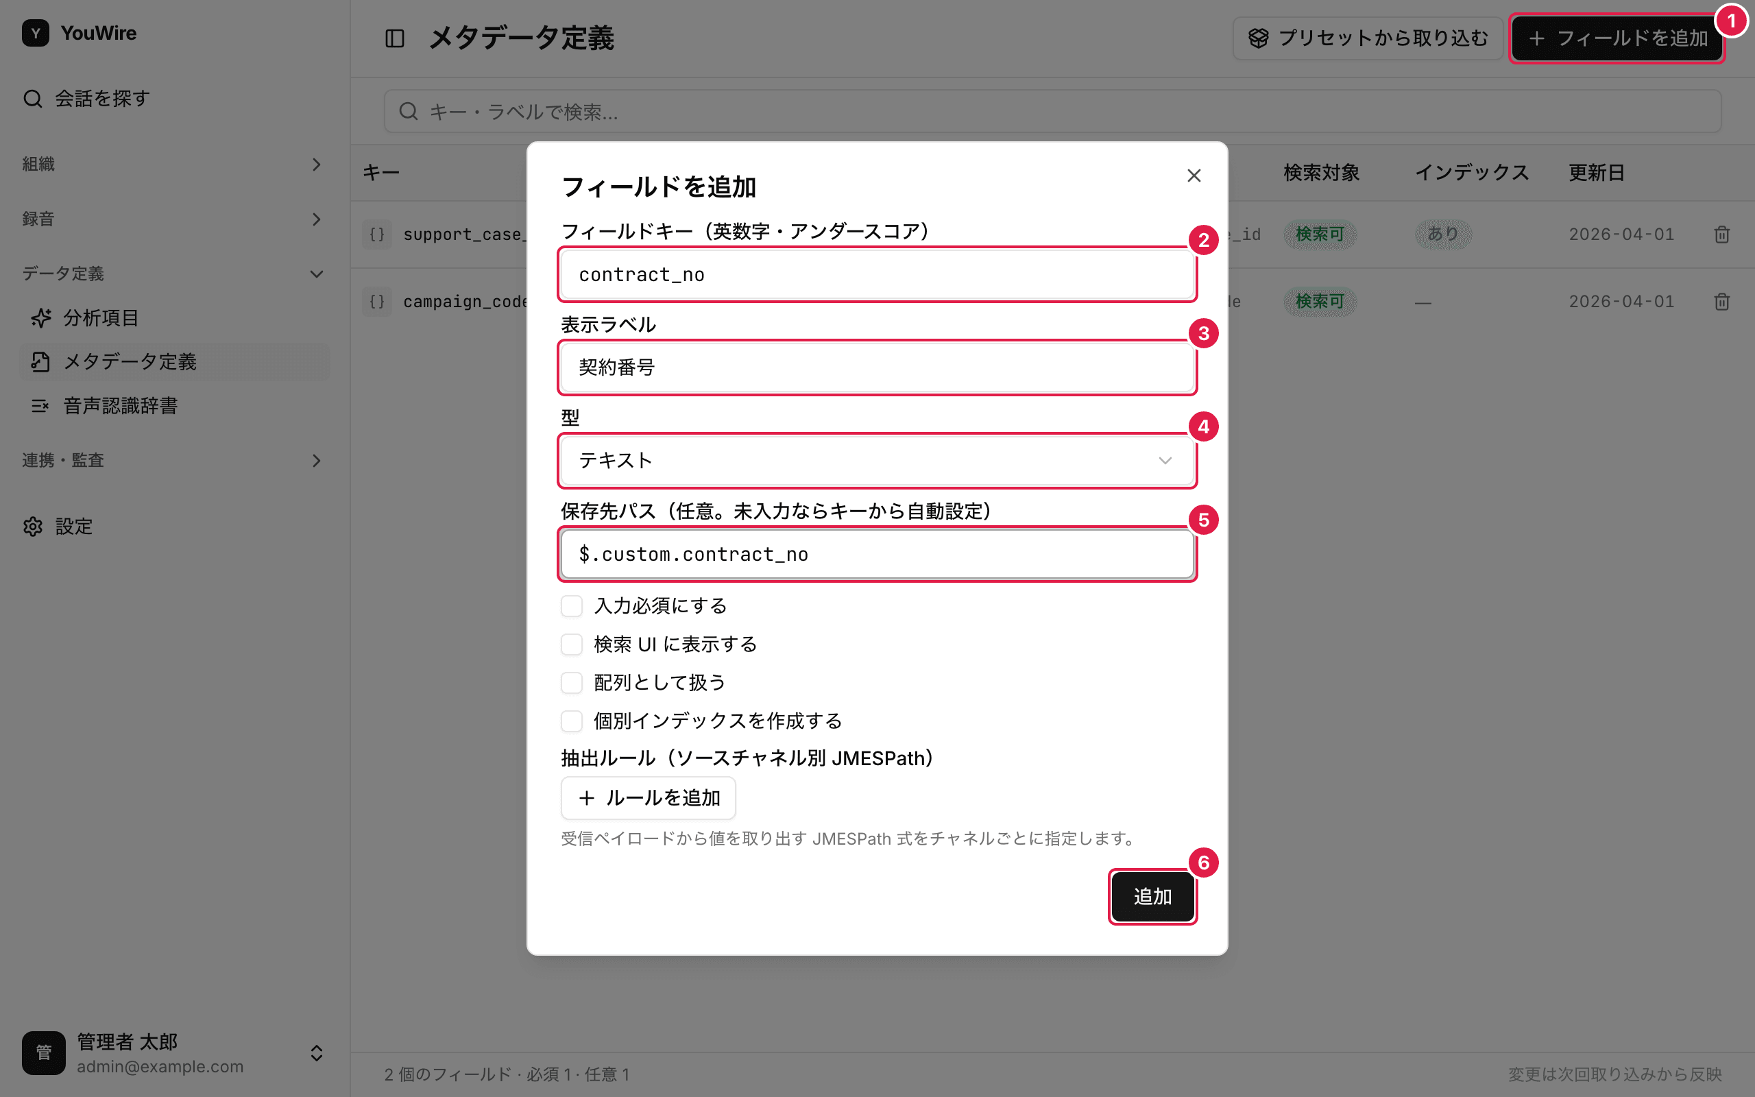
Task: Click the 2026-04-01 date in support_case row
Action: click(x=1621, y=234)
